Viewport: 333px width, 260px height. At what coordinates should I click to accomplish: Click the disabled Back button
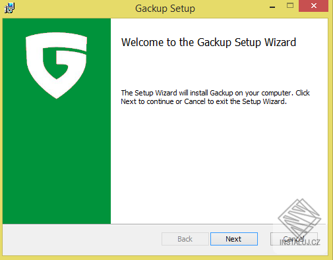pos(185,239)
